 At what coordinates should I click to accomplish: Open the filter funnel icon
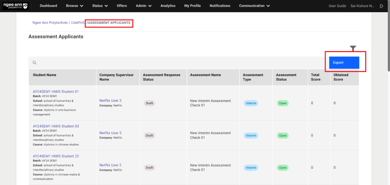click(353, 48)
